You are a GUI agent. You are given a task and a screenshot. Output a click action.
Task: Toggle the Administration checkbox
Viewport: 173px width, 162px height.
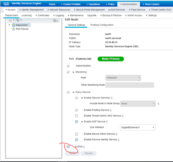pos(68,66)
